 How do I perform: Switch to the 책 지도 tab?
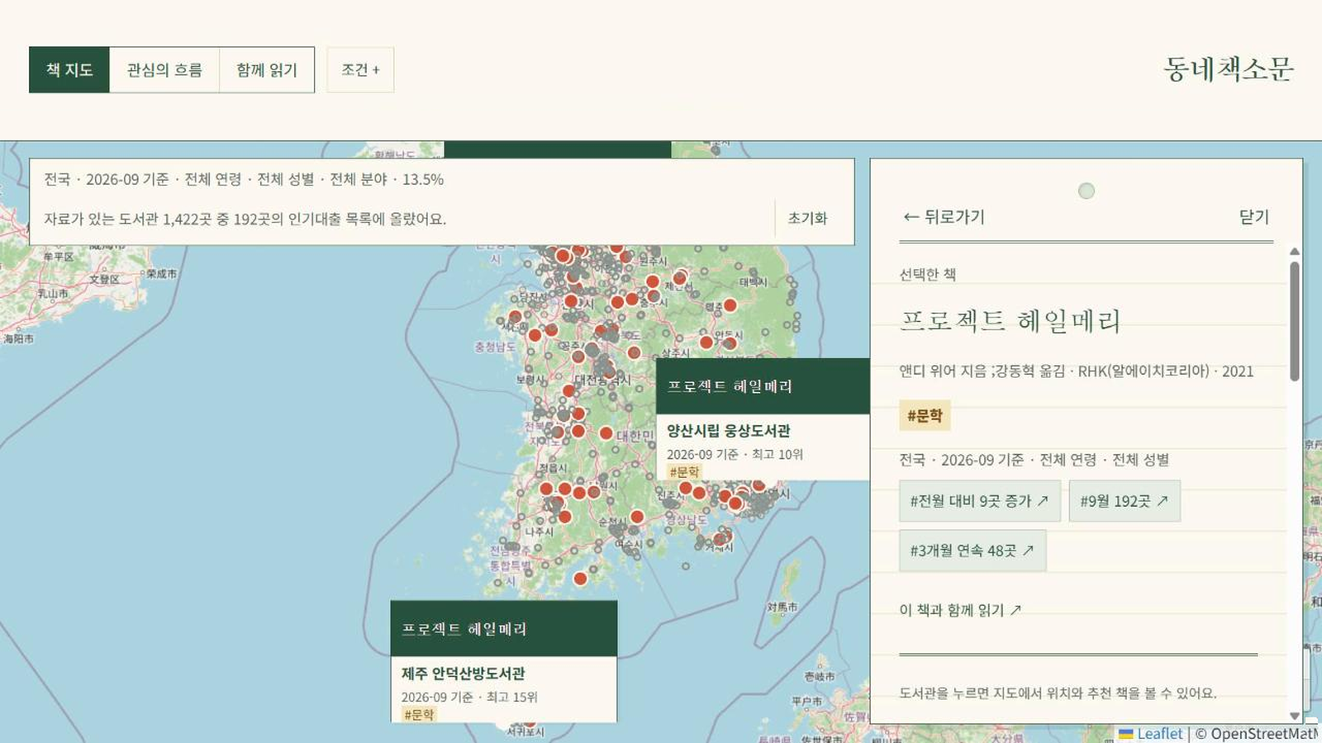(x=69, y=70)
